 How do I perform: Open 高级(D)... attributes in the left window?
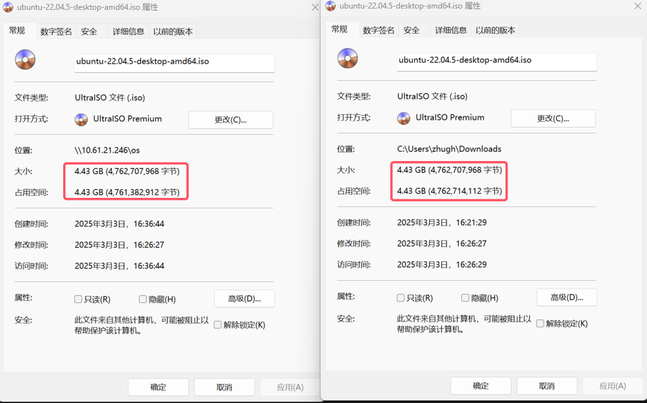(x=244, y=298)
